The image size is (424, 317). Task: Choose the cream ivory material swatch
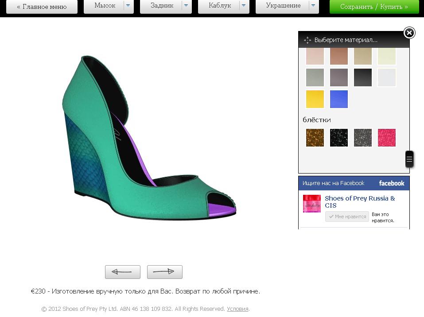387,56
